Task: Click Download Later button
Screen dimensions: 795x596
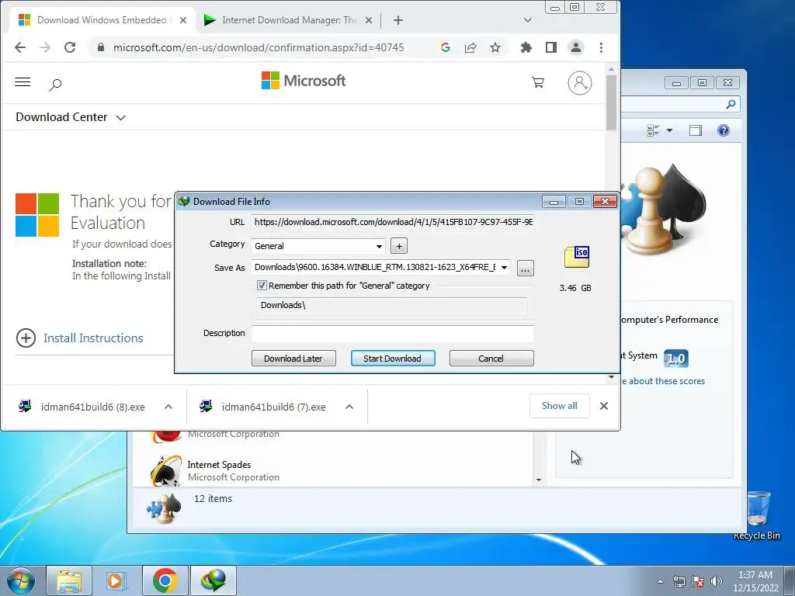Action: pyautogui.click(x=293, y=359)
